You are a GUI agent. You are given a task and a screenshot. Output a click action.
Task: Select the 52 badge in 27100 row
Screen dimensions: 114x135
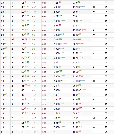[x=94, y=81]
